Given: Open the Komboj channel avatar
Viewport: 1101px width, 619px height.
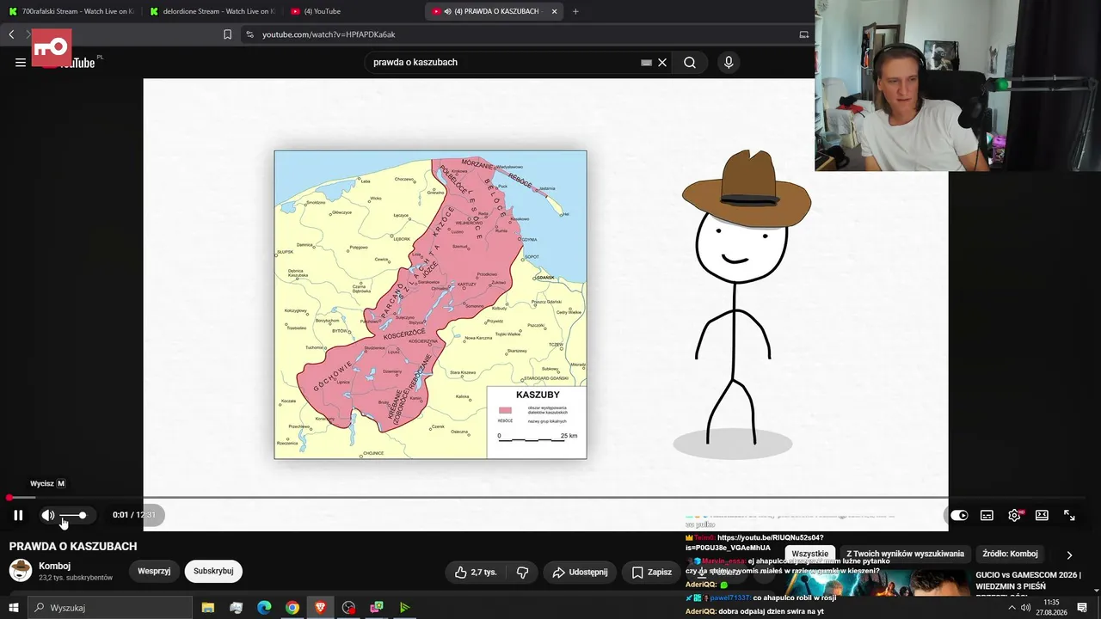Looking at the screenshot, I should 21,570.
